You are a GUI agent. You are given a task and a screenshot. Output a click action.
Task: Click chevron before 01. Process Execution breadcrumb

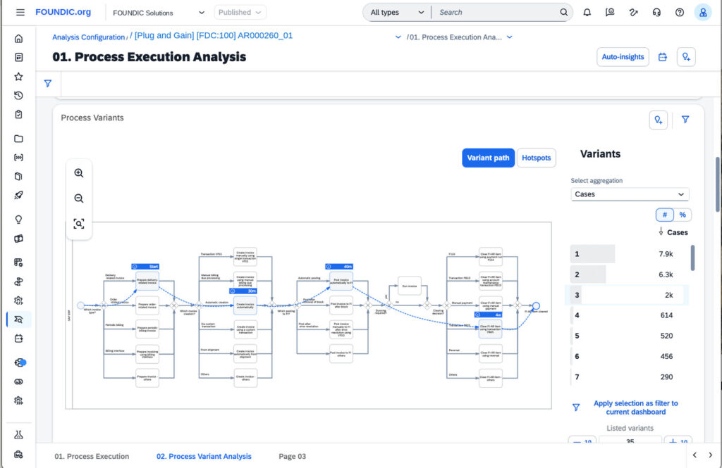click(398, 37)
